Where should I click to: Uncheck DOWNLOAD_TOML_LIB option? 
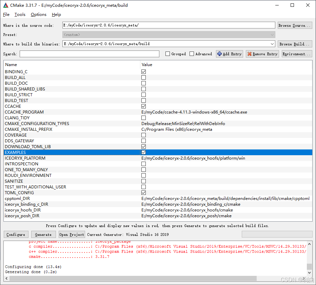[x=143, y=147]
